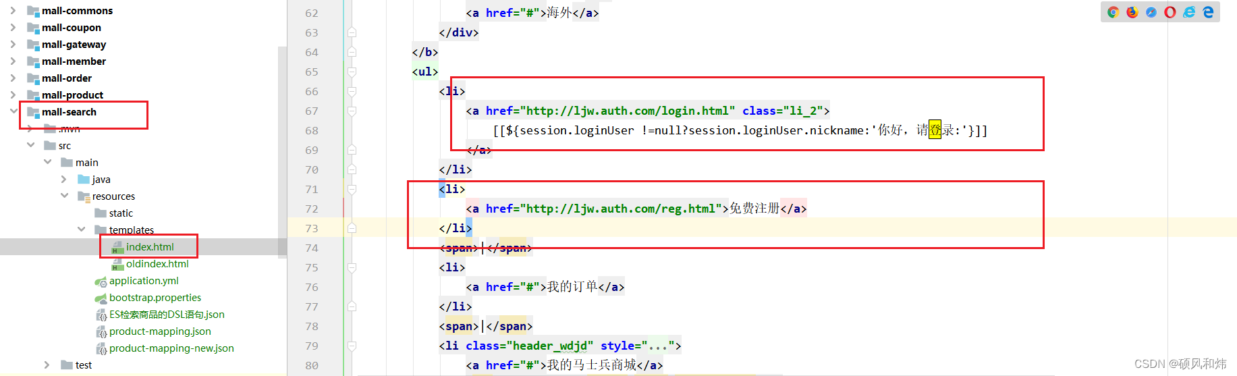This screenshot has width=1237, height=376.
Task: Click the oldindex.html file icon
Action: pyautogui.click(x=117, y=264)
